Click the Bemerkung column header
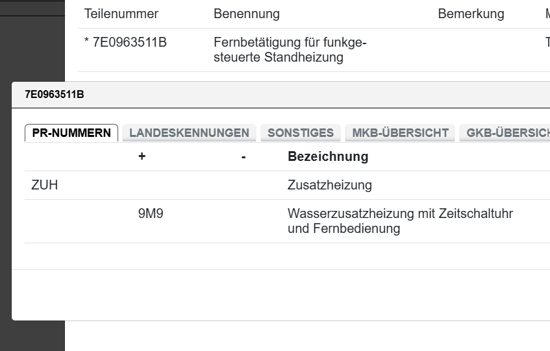This screenshot has height=351, width=550. [471, 14]
